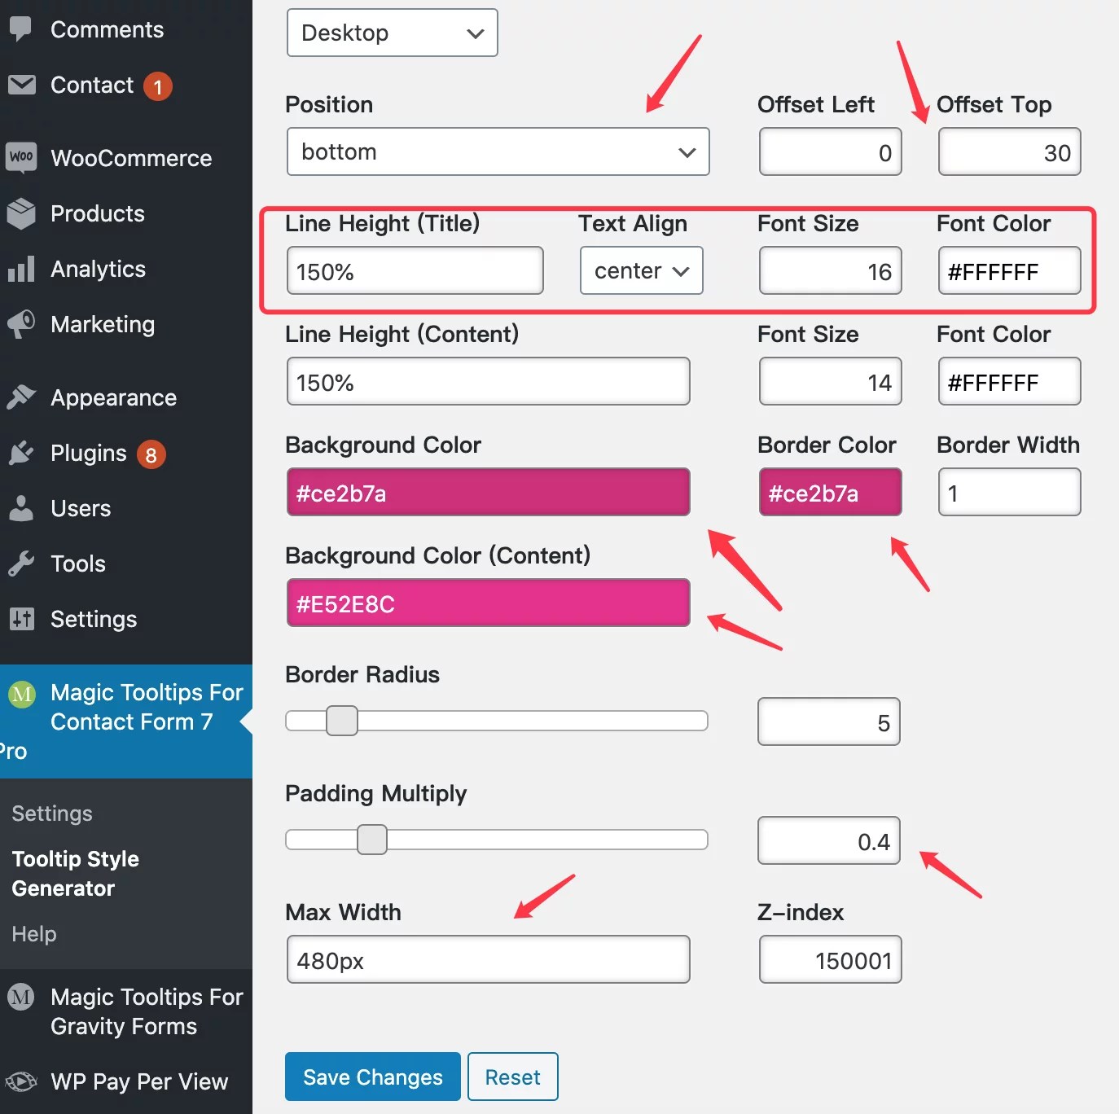Select the WooCommerce sidebar icon
1119x1114 pixels.
point(22,157)
